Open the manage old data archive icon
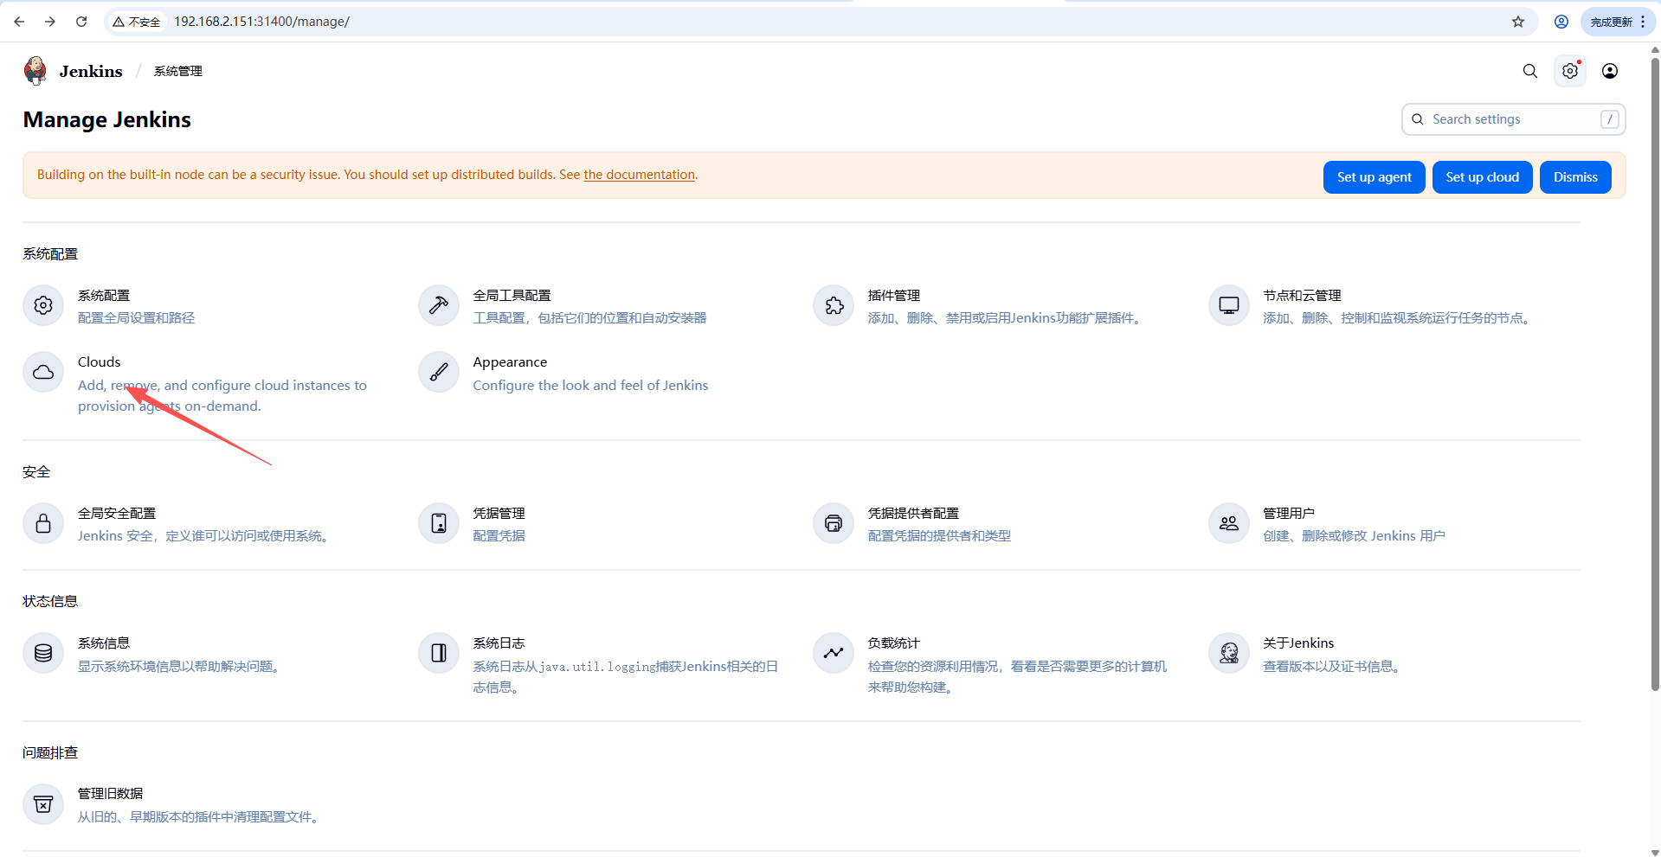The image size is (1661, 857). pyautogui.click(x=43, y=805)
